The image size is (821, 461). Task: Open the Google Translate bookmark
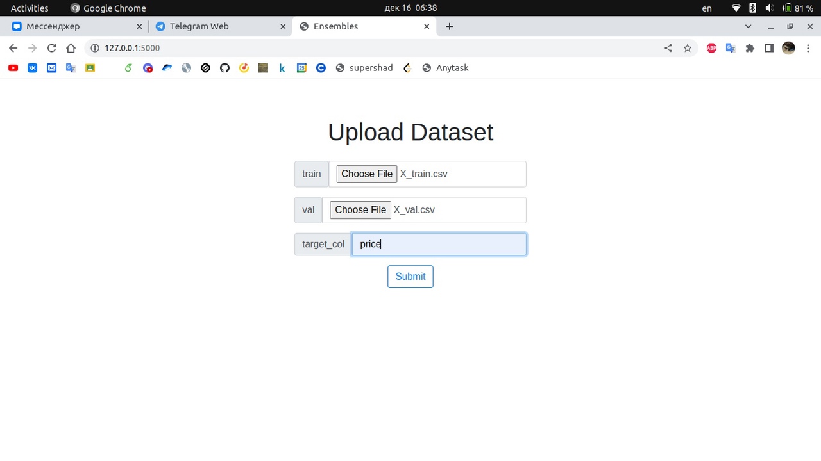coord(71,68)
